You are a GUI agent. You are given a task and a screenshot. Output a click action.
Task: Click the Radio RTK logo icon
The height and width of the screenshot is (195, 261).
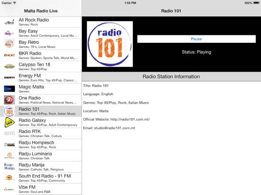point(9,133)
